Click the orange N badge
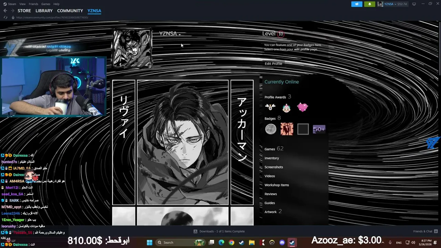 (x=287, y=129)
